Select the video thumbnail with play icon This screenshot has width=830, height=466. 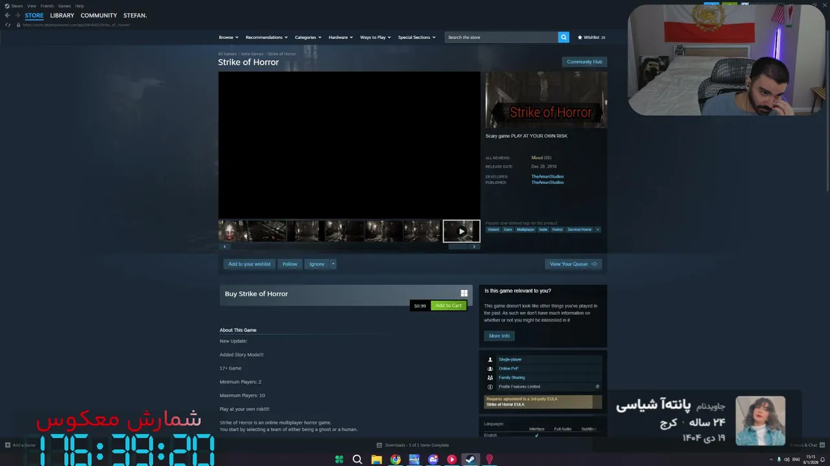click(462, 231)
